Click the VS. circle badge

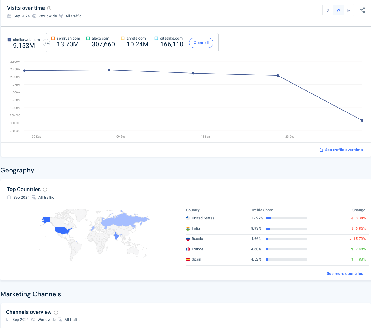click(x=47, y=43)
